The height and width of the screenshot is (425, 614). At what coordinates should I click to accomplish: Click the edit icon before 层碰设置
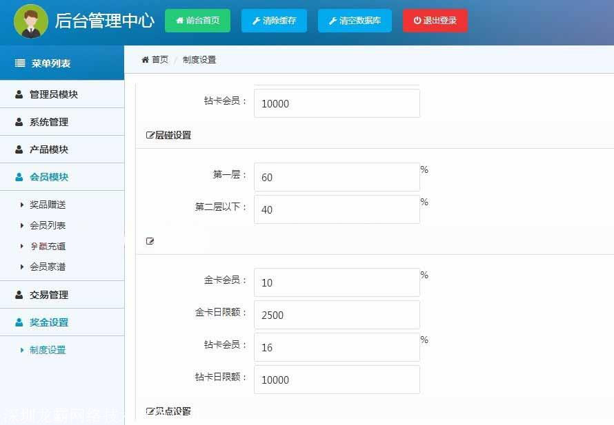[150, 136]
